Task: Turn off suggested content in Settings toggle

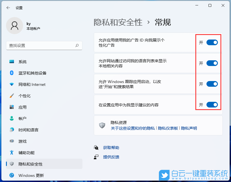Action: pyautogui.click(x=212, y=105)
